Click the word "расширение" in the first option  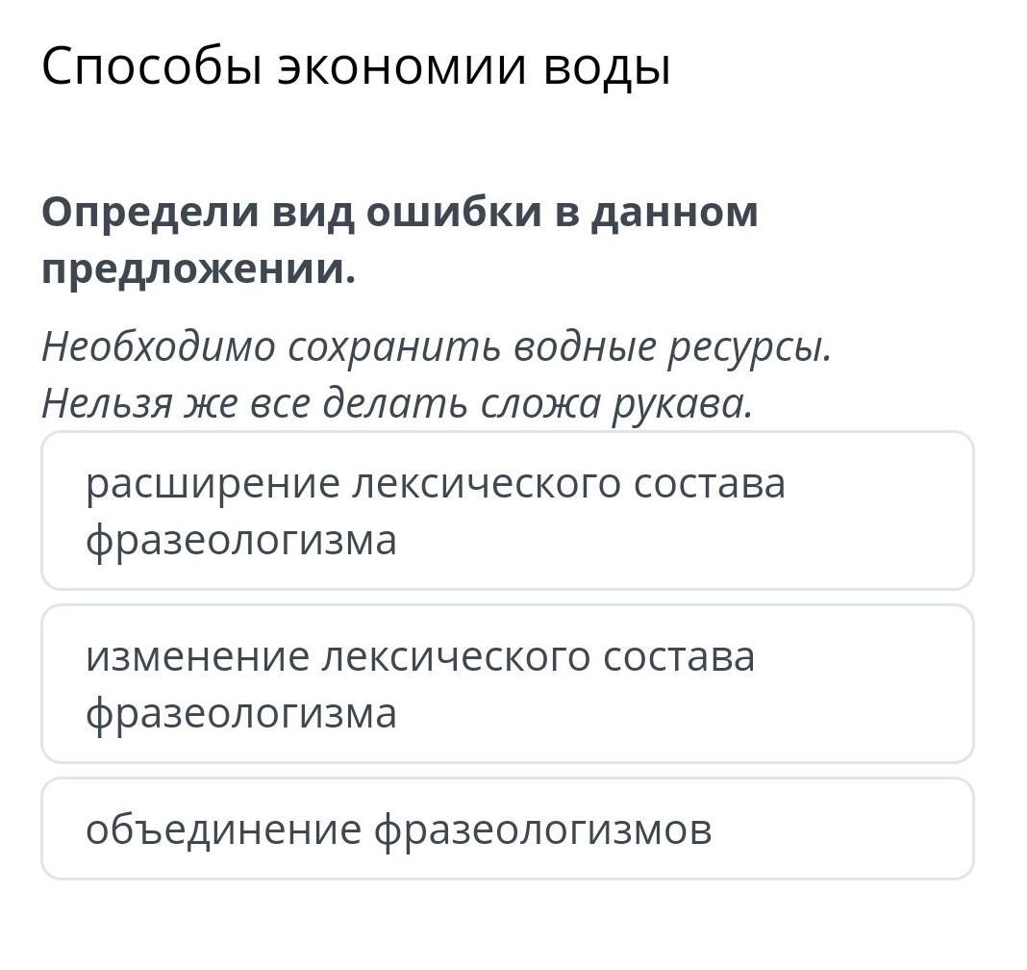pyautogui.click(x=210, y=483)
